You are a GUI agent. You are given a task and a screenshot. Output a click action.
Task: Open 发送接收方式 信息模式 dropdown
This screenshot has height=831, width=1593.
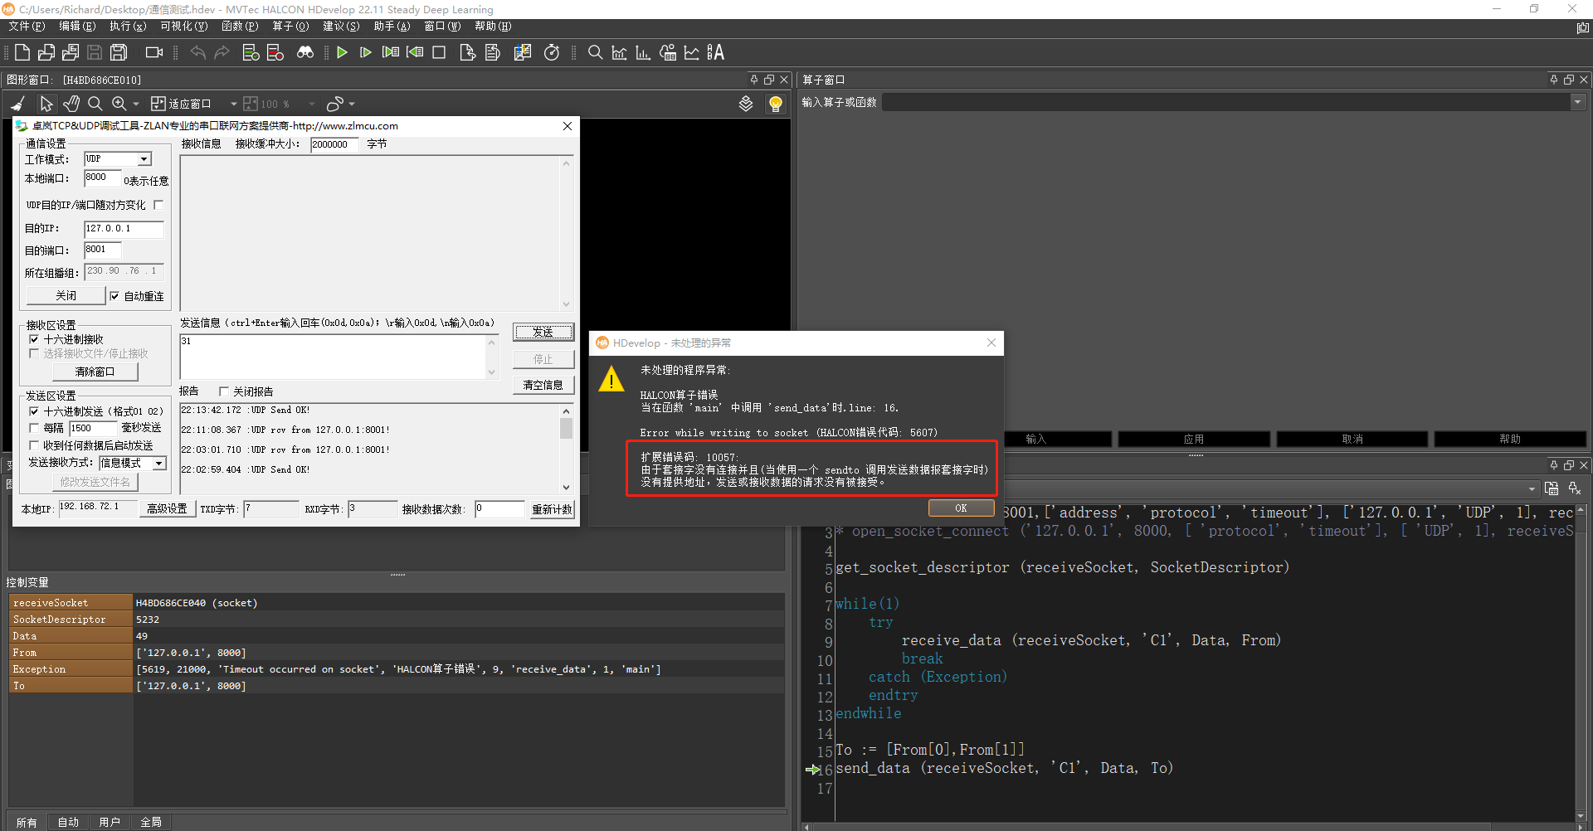159,463
